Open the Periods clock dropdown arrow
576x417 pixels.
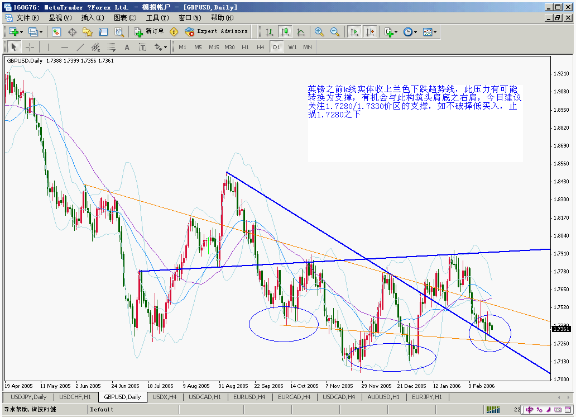(x=415, y=32)
